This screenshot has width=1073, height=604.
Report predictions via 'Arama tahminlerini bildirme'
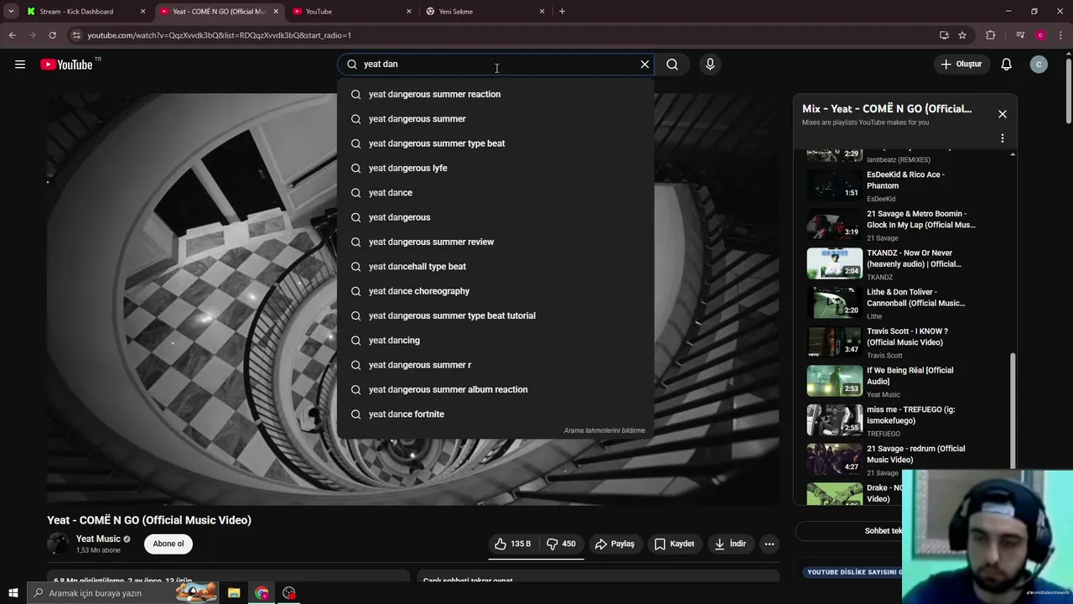click(604, 430)
